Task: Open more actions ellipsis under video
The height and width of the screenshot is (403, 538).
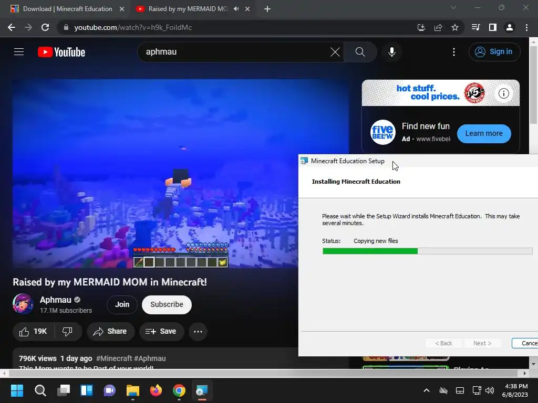Action: (x=198, y=332)
